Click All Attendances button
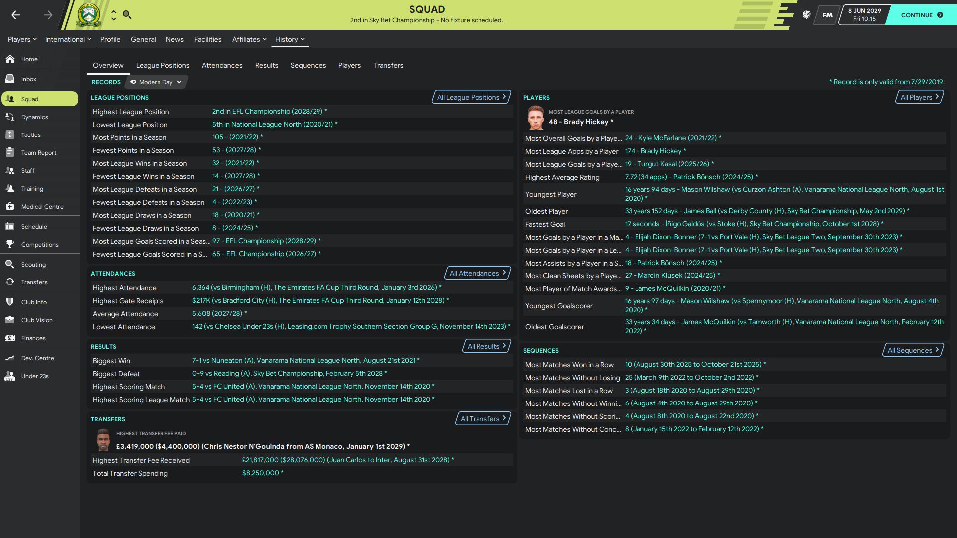This screenshot has height=538, width=957. click(x=478, y=273)
